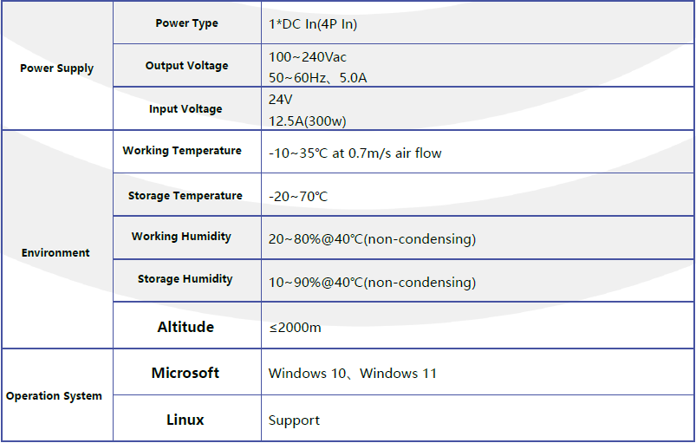Select the 1*DC In(4P In) value

click(x=313, y=23)
